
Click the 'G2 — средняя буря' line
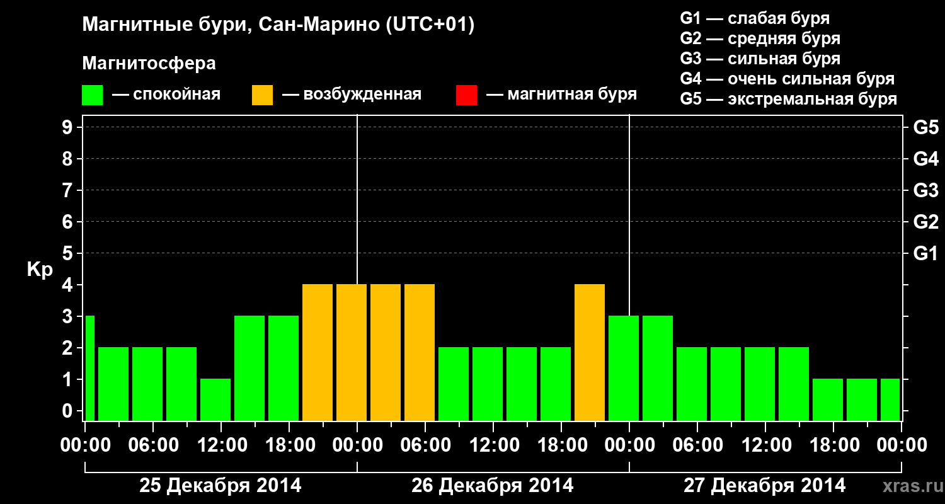(x=760, y=38)
